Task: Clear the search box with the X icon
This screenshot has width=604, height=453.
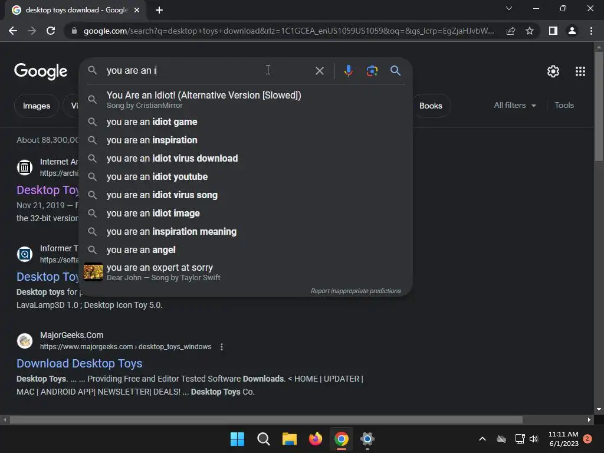Action: pyautogui.click(x=319, y=71)
